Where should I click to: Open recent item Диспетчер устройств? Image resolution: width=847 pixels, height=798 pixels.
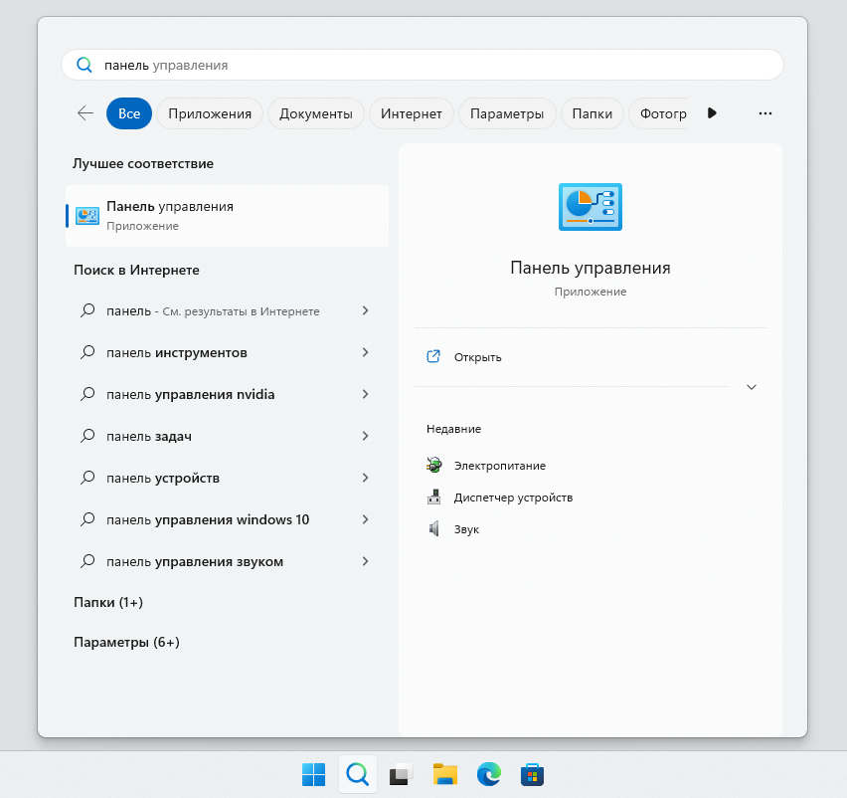(513, 498)
